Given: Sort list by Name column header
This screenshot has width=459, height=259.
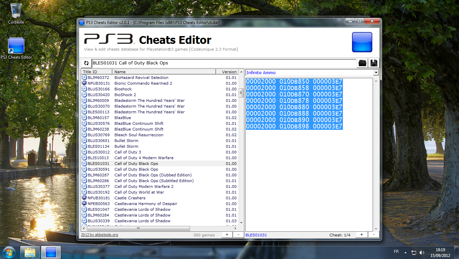Looking at the screenshot, I should [164, 72].
